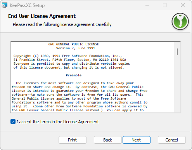Click the installer icon in title bar
Image resolution: width=192 pixels, height=150 pixels.
tap(5, 5)
